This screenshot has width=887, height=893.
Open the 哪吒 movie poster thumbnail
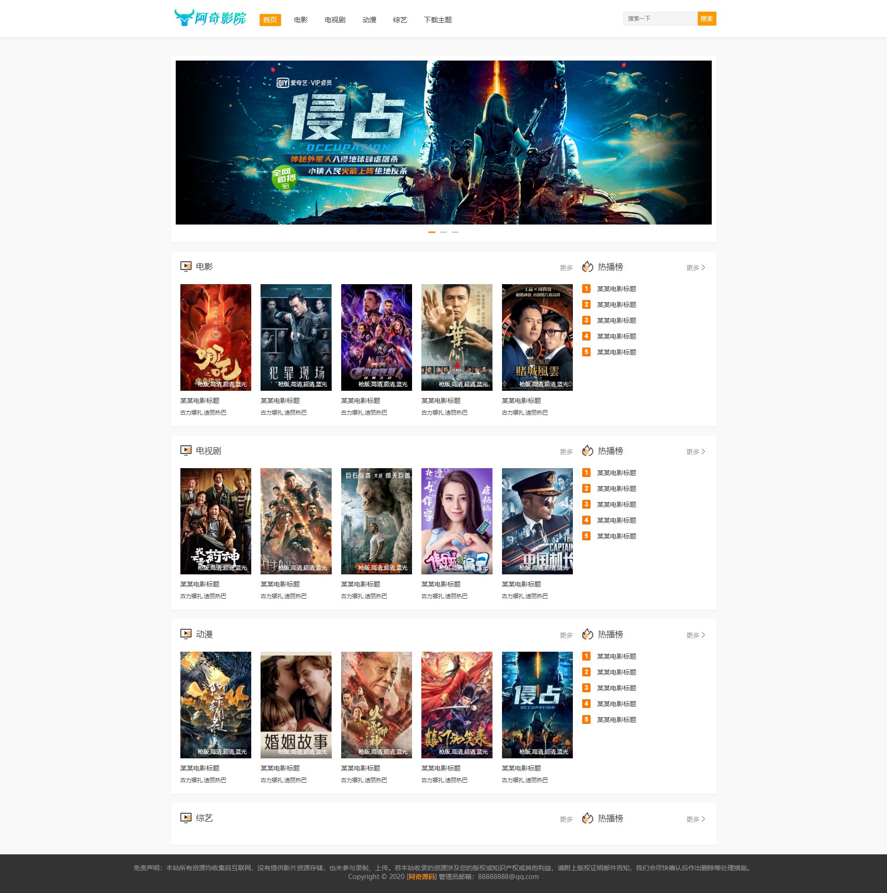pos(215,337)
